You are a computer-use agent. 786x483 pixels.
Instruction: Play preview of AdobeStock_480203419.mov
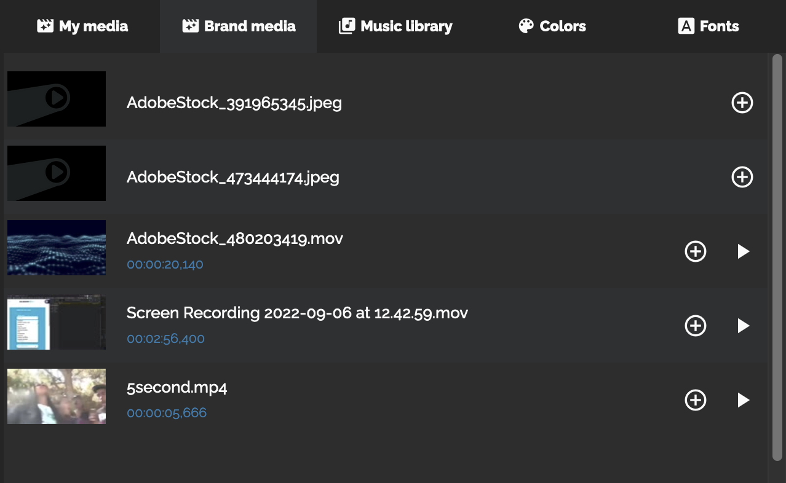click(743, 251)
